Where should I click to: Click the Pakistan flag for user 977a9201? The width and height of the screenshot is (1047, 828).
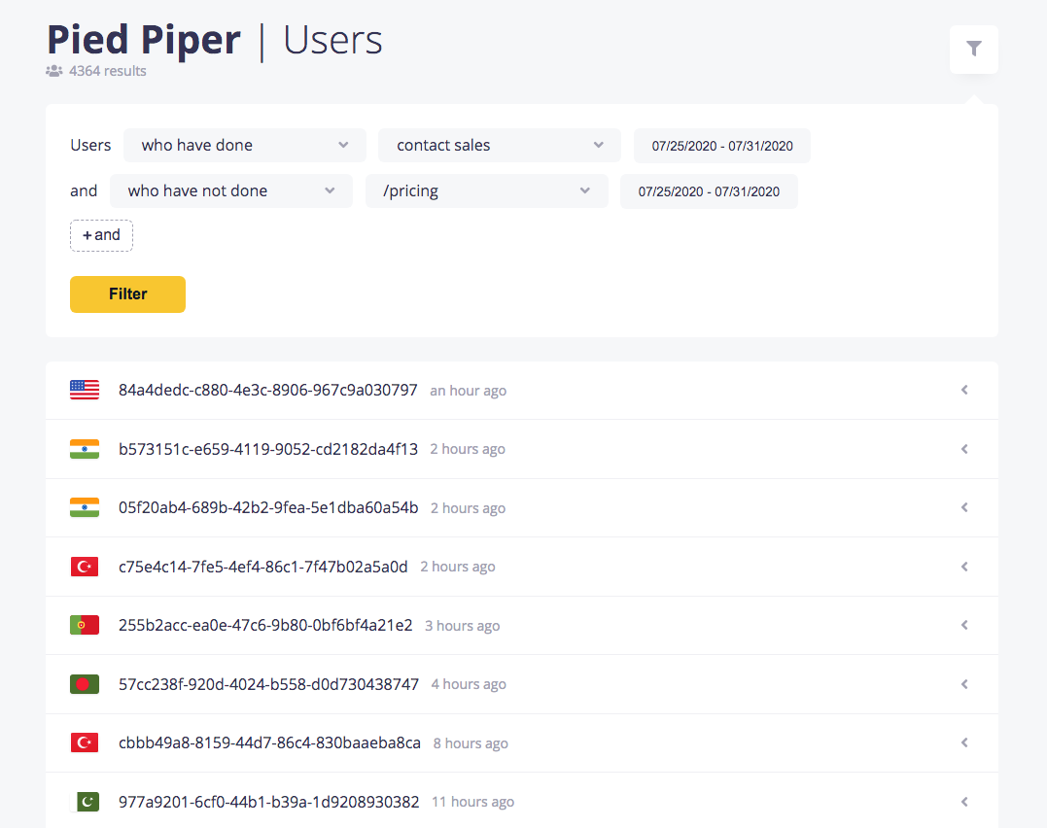[x=85, y=802]
